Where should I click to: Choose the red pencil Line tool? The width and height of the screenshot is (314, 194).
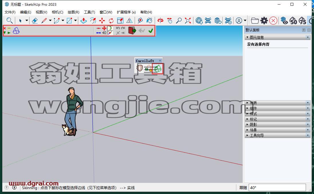44,20
